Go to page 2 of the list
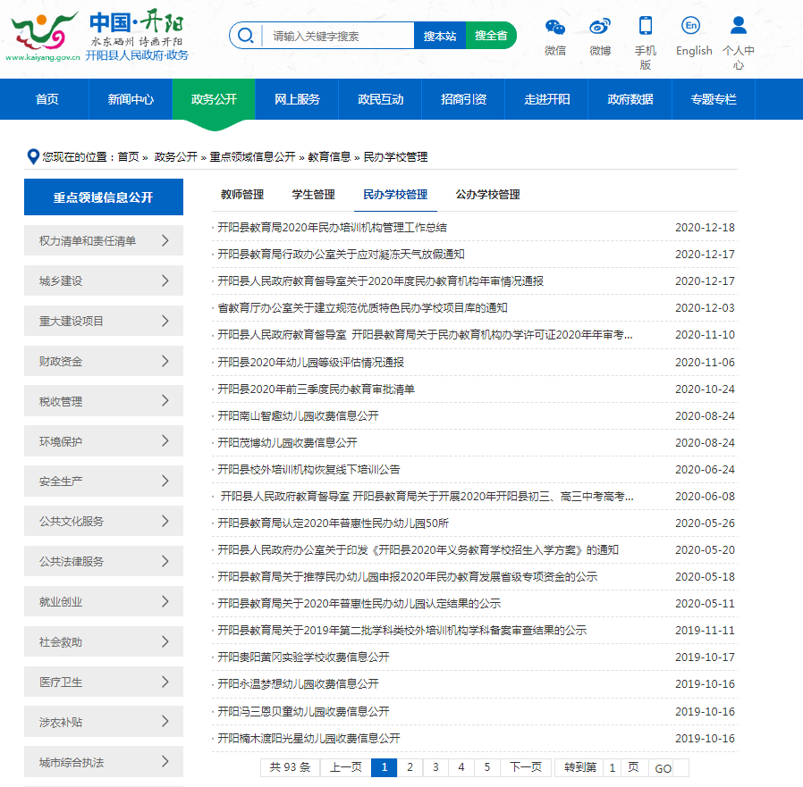 410,767
